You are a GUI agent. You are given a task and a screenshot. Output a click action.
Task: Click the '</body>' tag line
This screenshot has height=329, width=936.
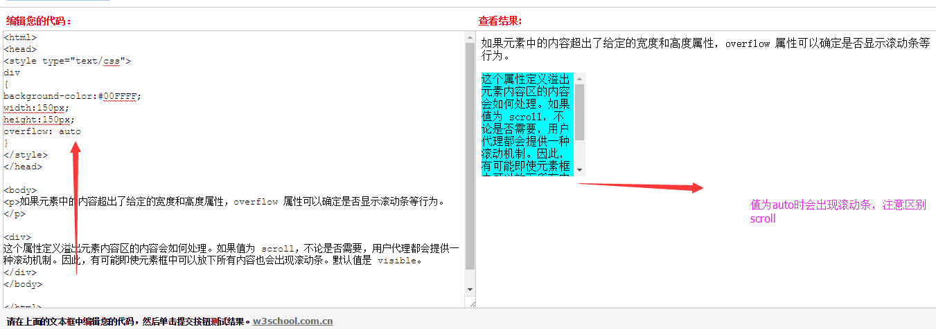(23, 284)
